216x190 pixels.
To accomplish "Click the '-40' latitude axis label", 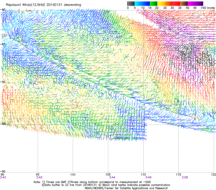I will click(3, 10).
